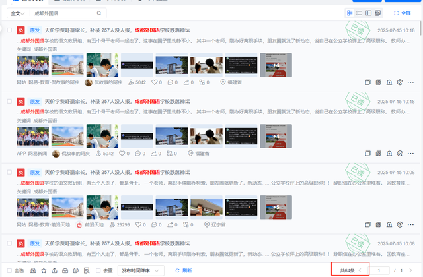Go to previous page with left arrow
Screen dimensions: 423x277
point(360,270)
